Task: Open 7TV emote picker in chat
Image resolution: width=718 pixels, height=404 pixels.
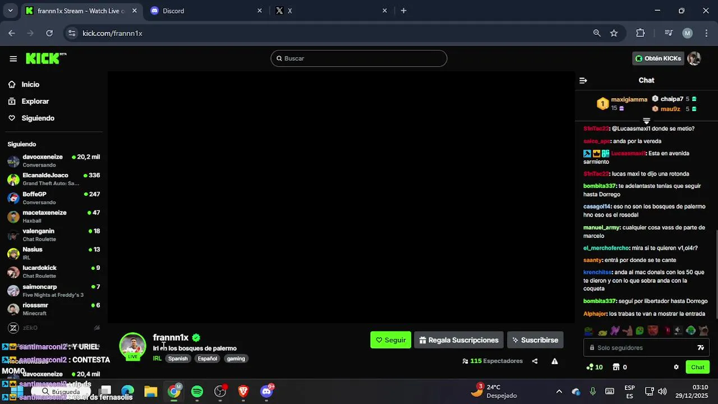Action: coord(701,348)
